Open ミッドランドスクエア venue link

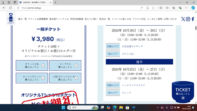[133, 85]
